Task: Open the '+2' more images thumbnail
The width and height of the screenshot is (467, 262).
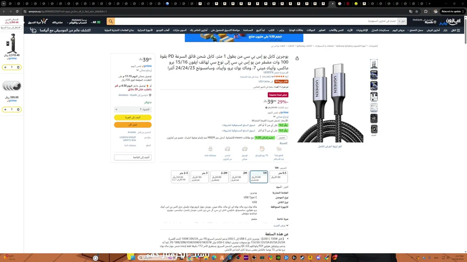Action: 374,118
